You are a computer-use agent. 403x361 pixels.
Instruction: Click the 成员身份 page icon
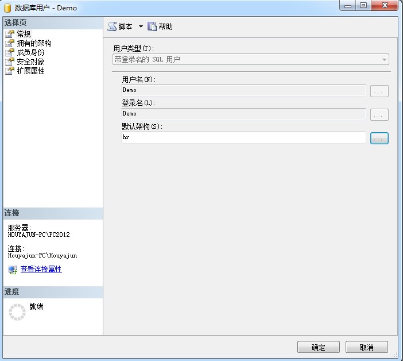[x=10, y=52]
